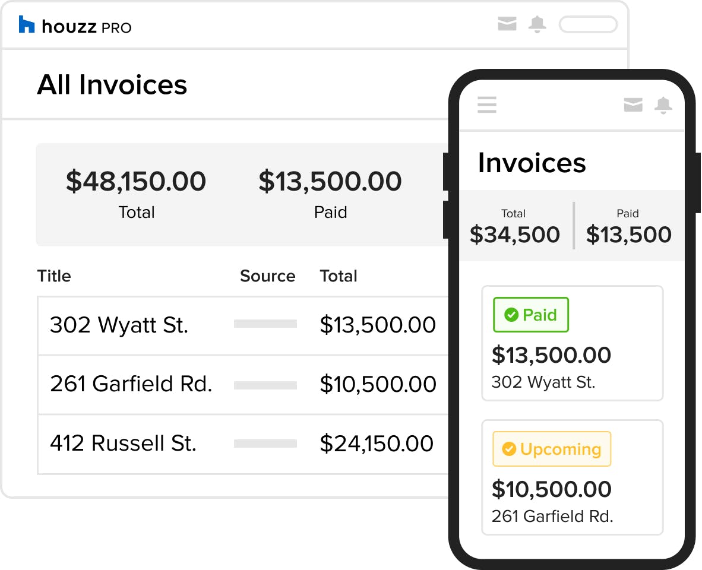
Task: Sort by the Source column header
Action: coord(267,276)
